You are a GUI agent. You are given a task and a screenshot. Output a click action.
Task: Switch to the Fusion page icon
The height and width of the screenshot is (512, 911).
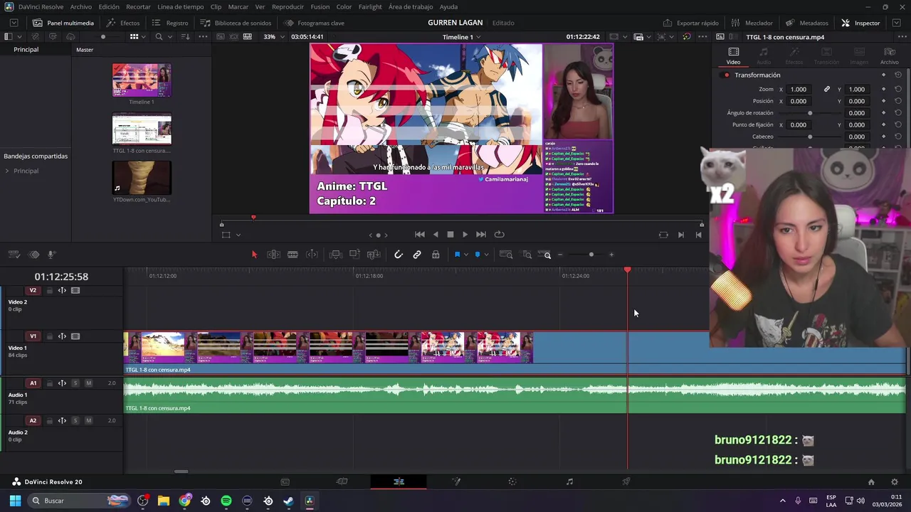click(x=455, y=481)
